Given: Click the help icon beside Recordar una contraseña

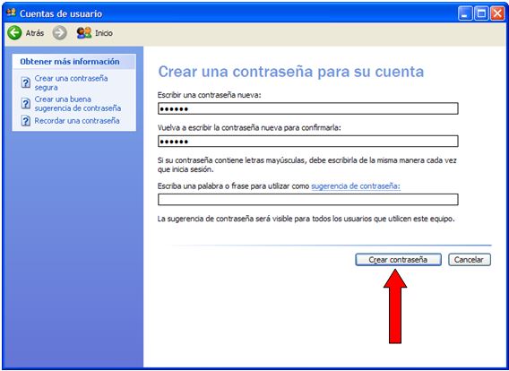Looking at the screenshot, I should 26,121.
